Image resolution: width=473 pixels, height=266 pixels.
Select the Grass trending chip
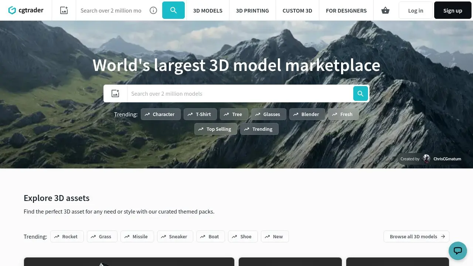[x=102, y=236]
